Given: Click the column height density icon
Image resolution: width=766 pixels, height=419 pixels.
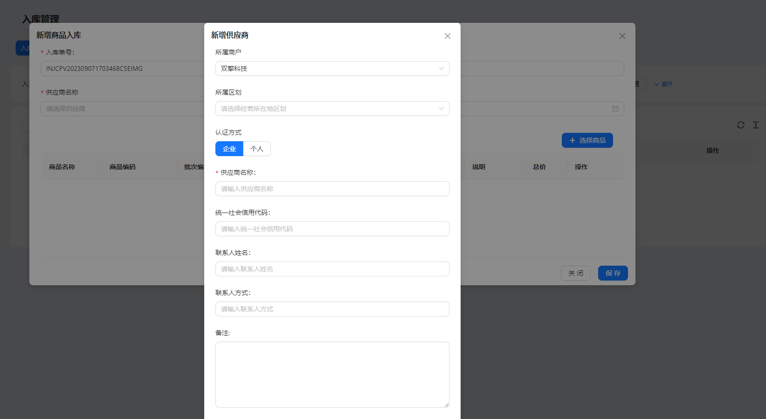Looking at the screenshot, I should point(756,125).
